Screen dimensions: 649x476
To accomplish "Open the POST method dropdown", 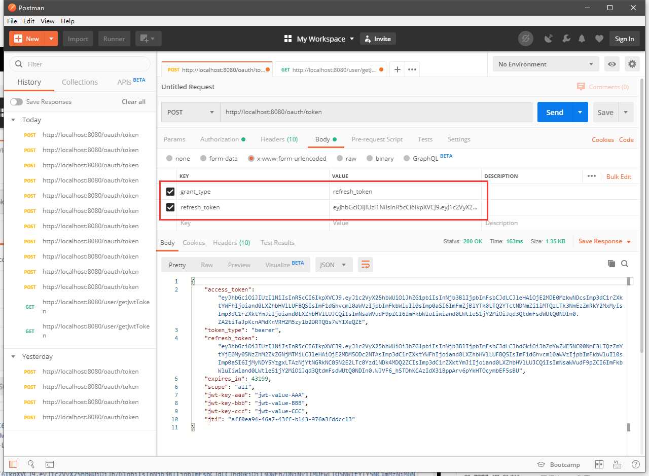I will 191,112.
